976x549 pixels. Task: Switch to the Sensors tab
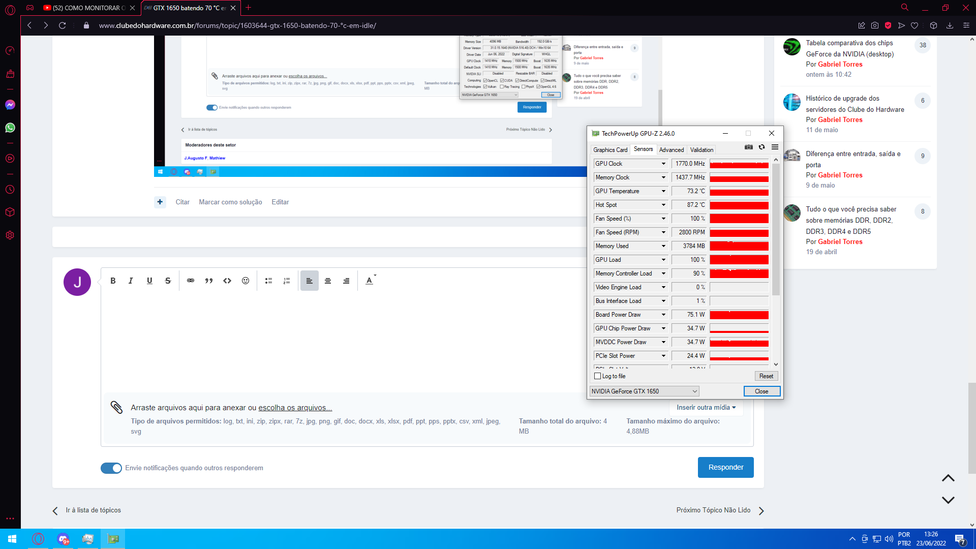(x=643, y=149)
